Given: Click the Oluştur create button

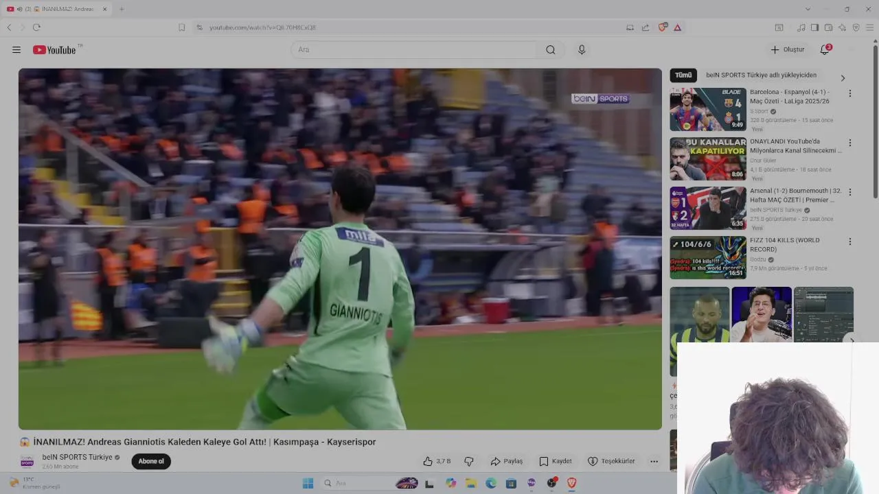Looking at the screenshot, I should click(787, 49).
